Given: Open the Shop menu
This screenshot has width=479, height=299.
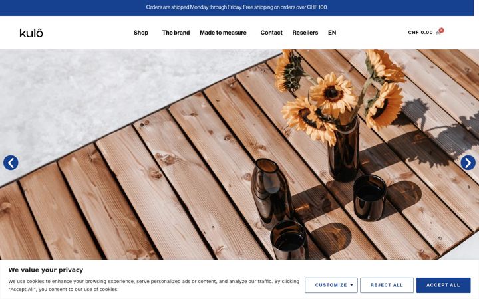Looking at the screenshot, I should pos(141,33).
